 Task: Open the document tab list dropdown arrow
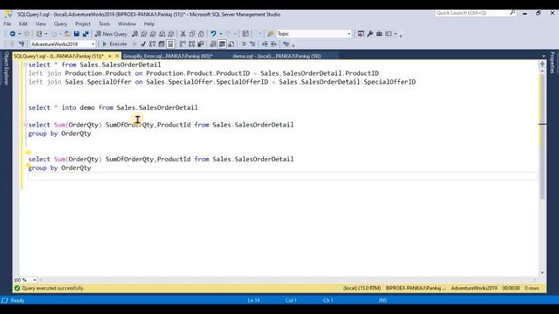[543, 56]
